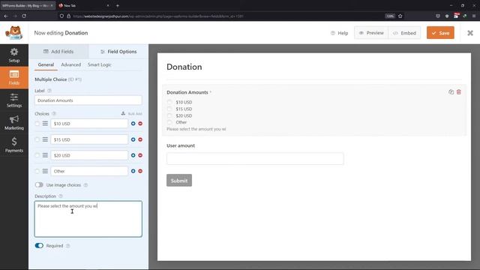480x270 pixels.
Task: Add a choice after $10 USD
Action: point(133,123)
